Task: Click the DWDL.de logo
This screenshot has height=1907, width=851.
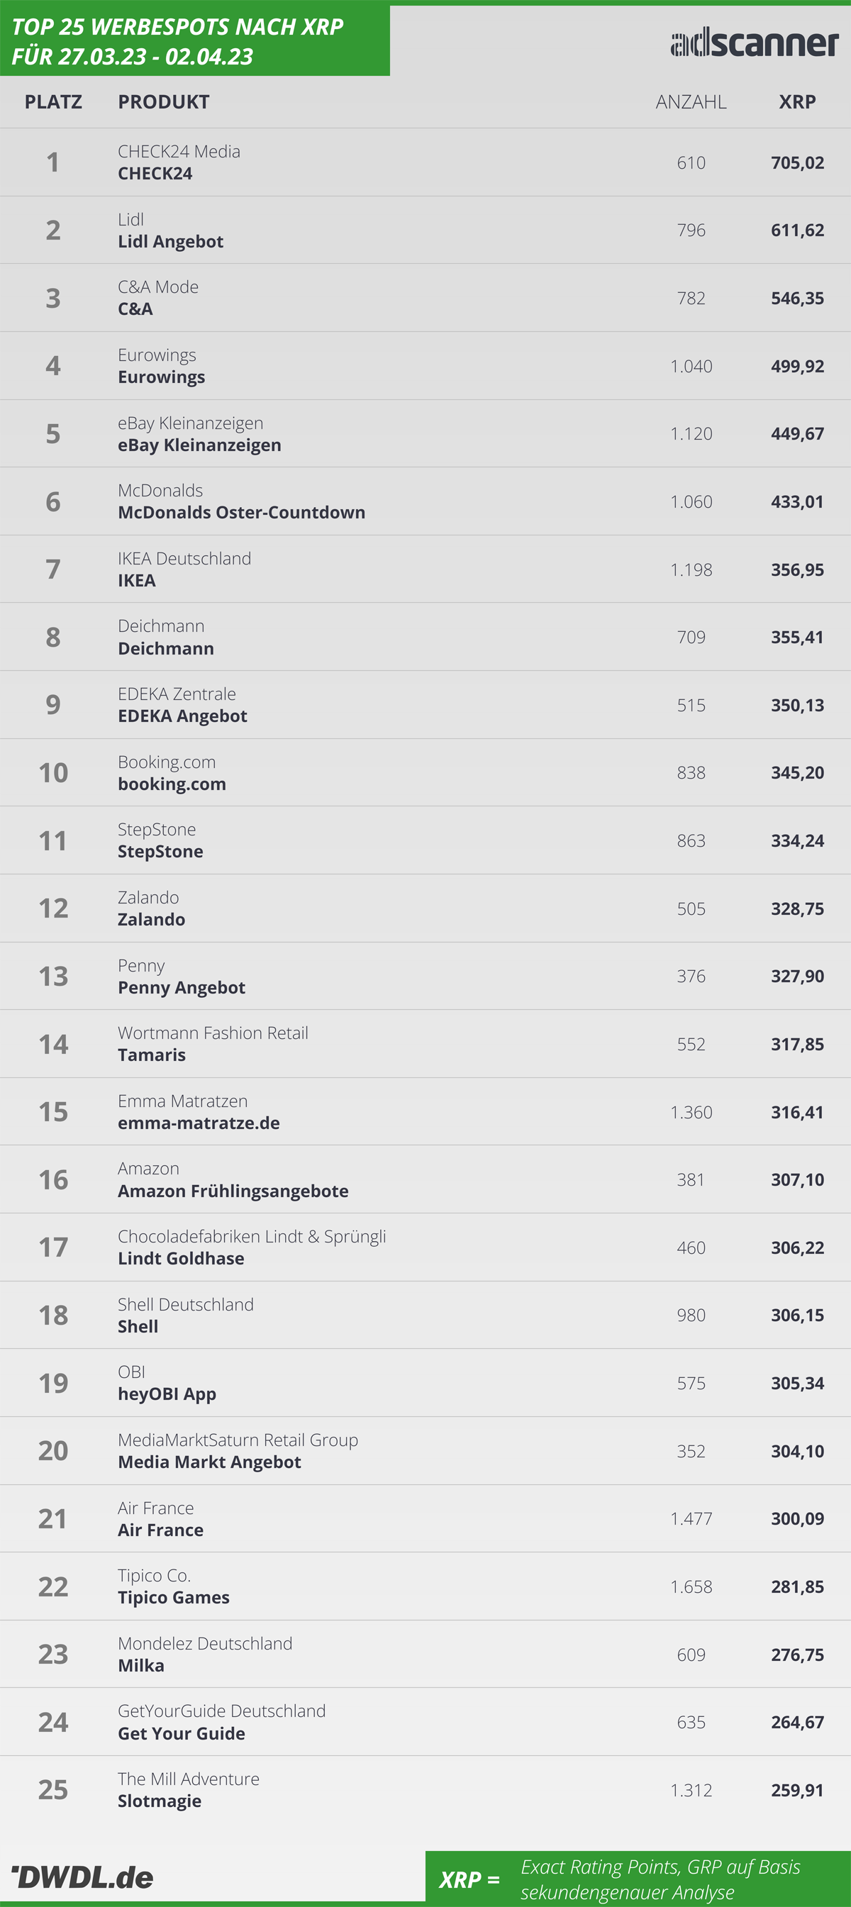Action: click(x=82, y=1877)
